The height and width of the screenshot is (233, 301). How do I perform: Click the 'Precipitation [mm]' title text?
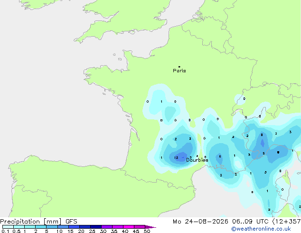point(31,222)
